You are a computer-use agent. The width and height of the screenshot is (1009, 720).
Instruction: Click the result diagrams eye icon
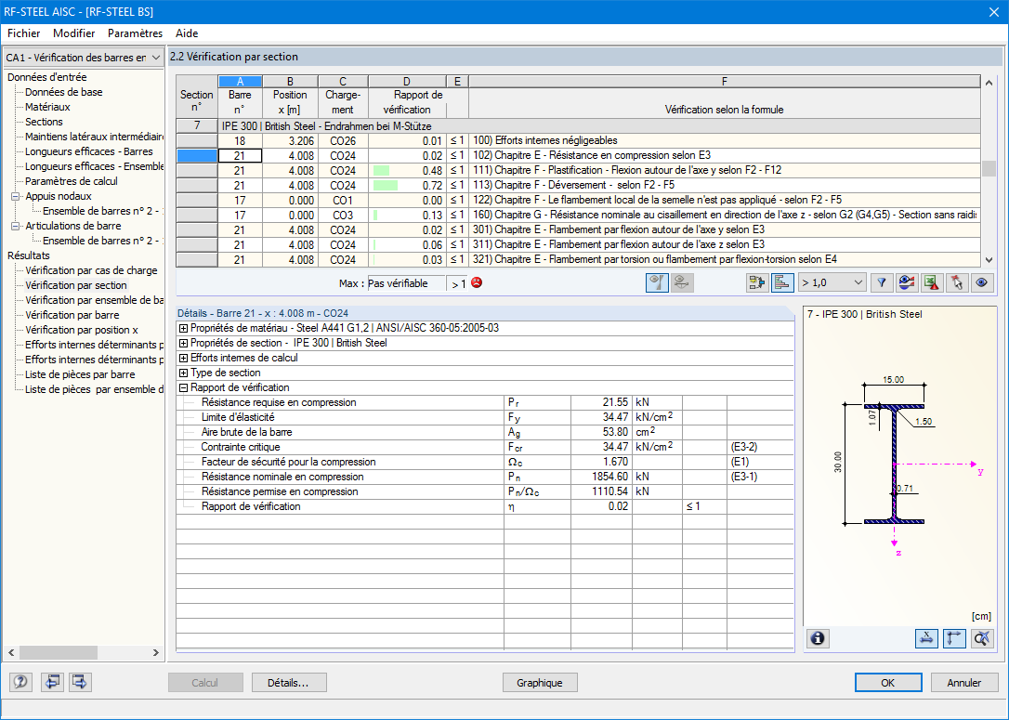point(907,282)
